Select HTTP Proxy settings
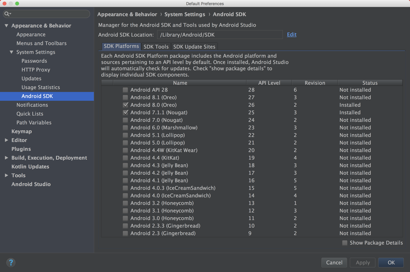This screenshot has height=272, width=410. (36, 70)
